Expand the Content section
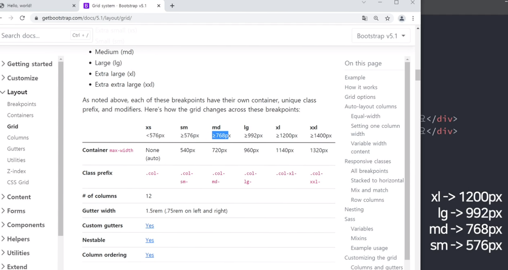This screenshot has height=270, width=508. 16,197
